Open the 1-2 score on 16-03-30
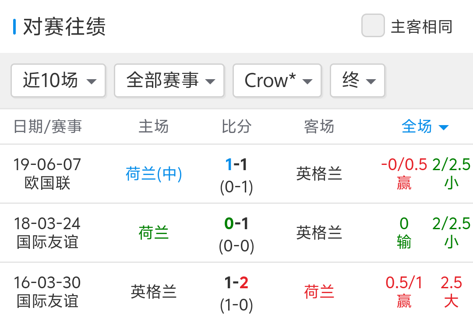 click(236, 283)
